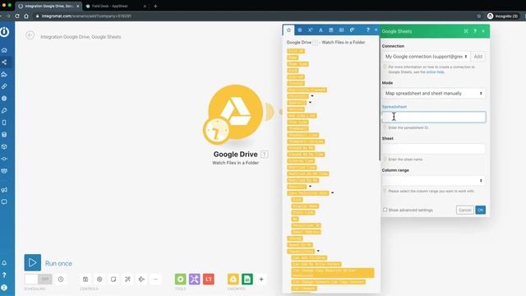Open the Notes icon in Controls
The width and height of the screenshot is (526, 296).
(x=113, y=280)
